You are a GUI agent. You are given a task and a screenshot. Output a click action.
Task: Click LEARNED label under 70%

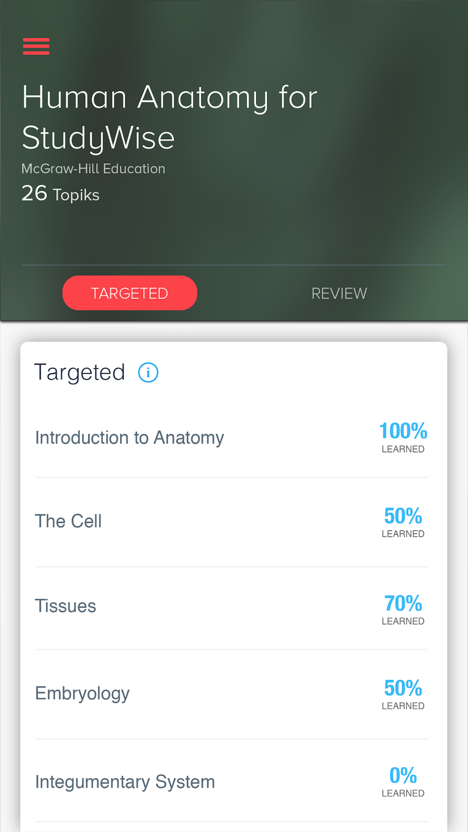(403, 621)
